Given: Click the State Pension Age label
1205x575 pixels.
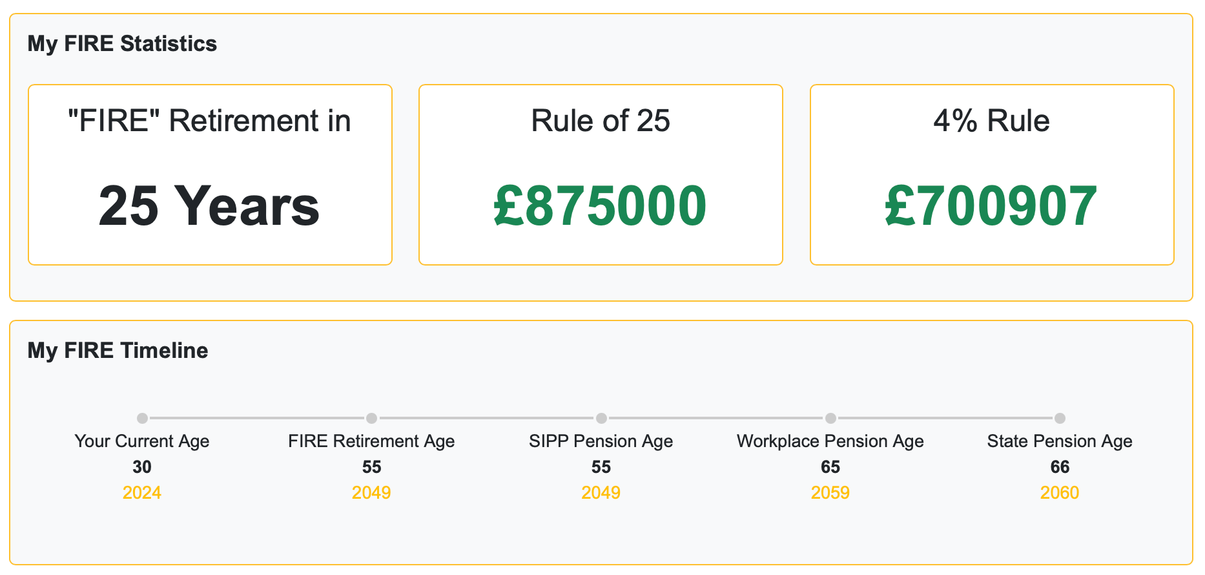Looking at the screenshot, I should click(x=1060, y=441).
